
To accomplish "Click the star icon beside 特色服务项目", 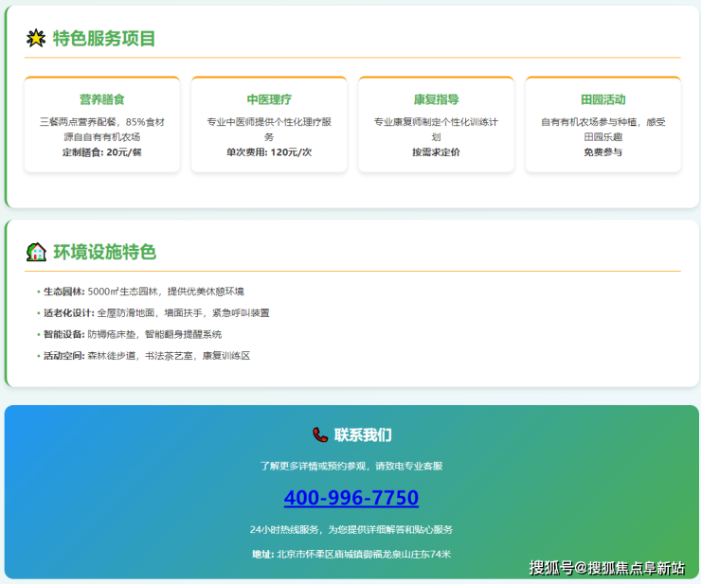I will [36, 39].
